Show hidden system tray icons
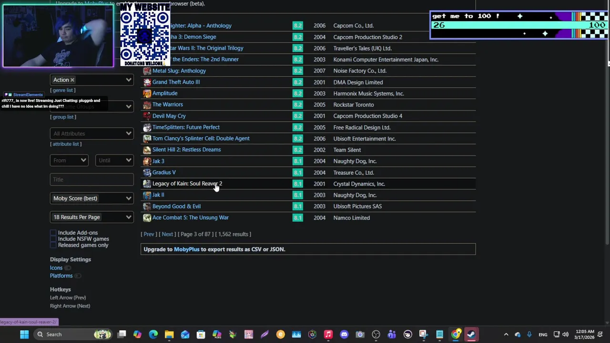 506,334
